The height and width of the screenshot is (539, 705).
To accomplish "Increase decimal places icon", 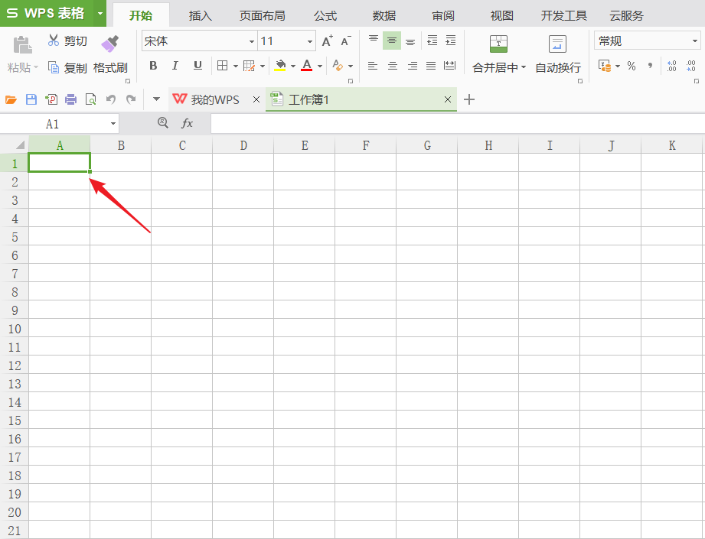I will pyautogui.click(x=672, y=66).
